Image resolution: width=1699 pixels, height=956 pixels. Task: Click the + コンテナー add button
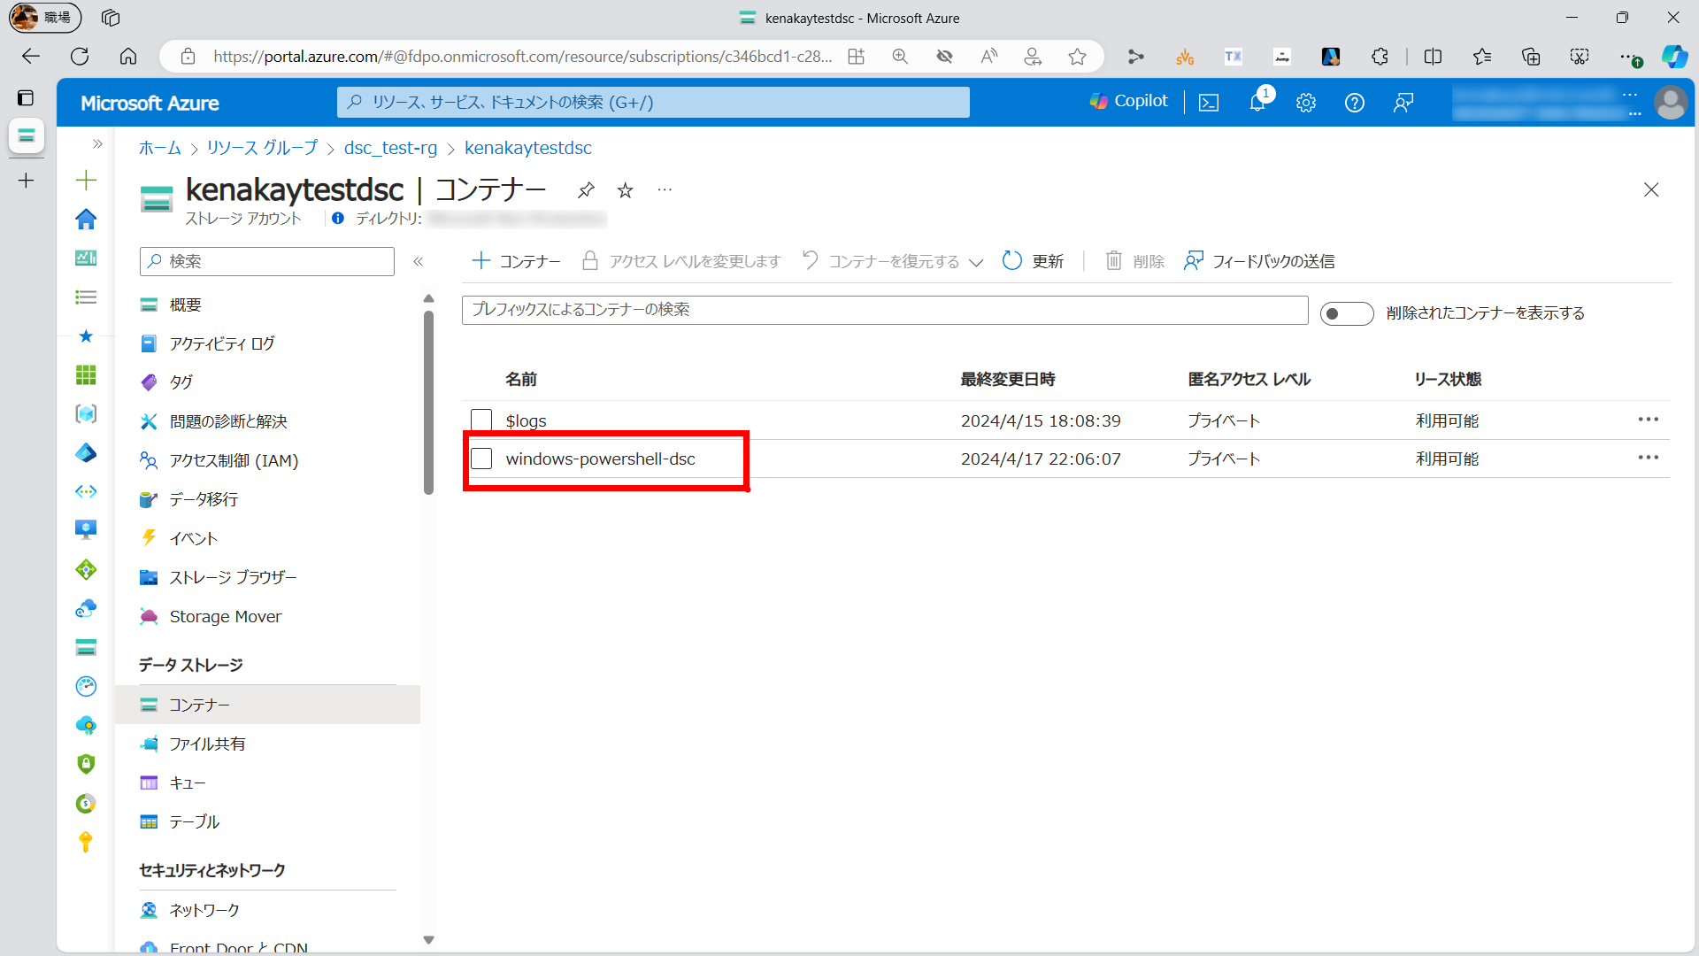pyautogui.click(x=517, y=260)
